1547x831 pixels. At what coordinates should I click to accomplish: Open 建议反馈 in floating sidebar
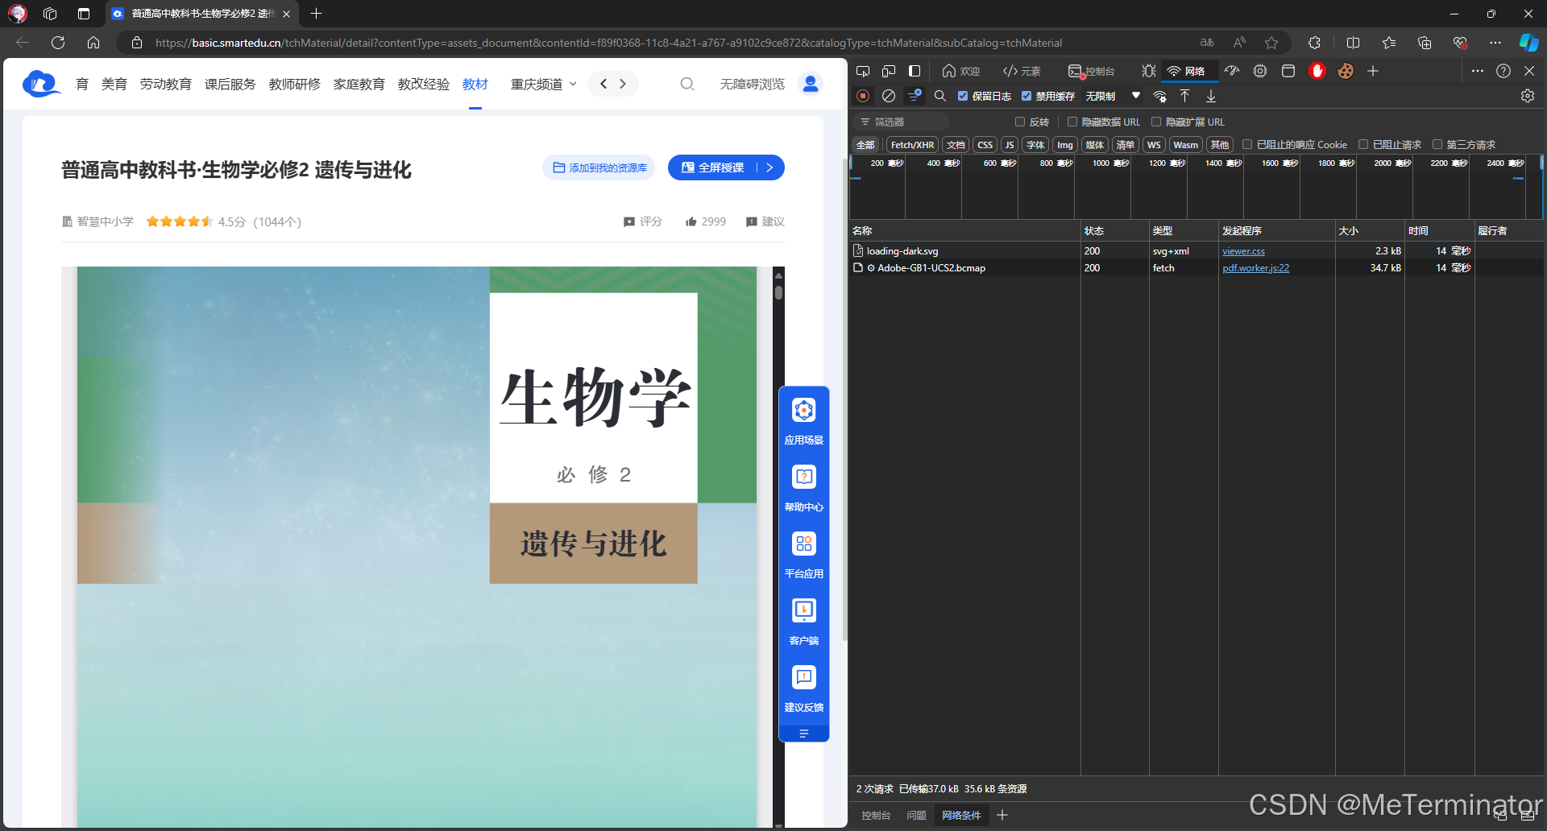pos(804,688)
